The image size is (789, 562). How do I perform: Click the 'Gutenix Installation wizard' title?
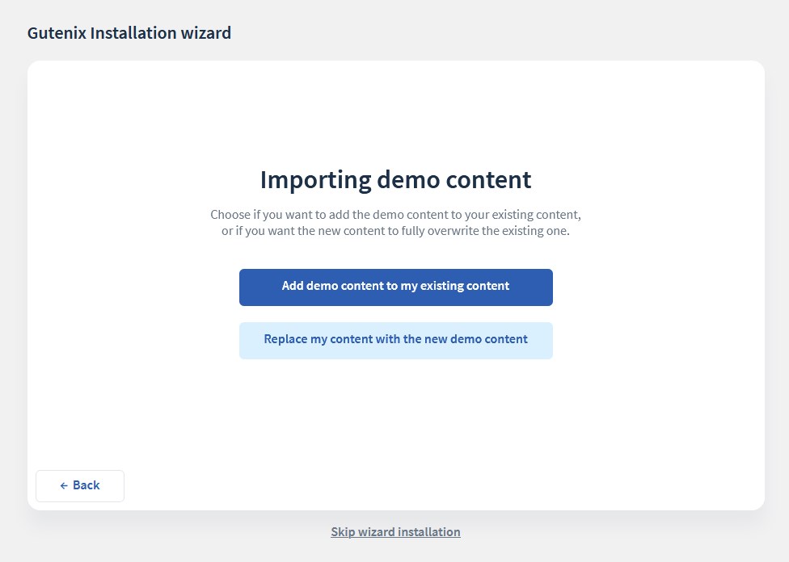pyautogui.click(x=129, y=32)
